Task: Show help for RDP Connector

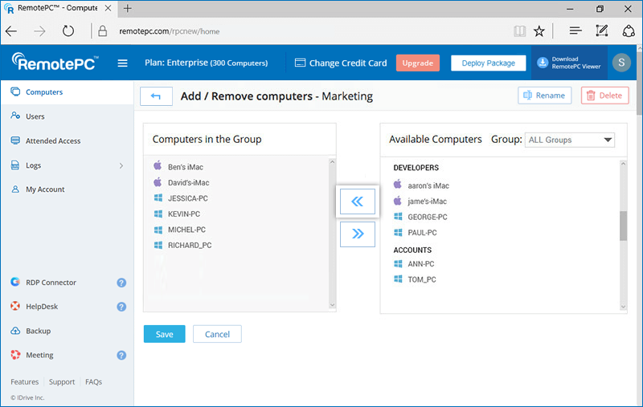Action: pos(121,283)
